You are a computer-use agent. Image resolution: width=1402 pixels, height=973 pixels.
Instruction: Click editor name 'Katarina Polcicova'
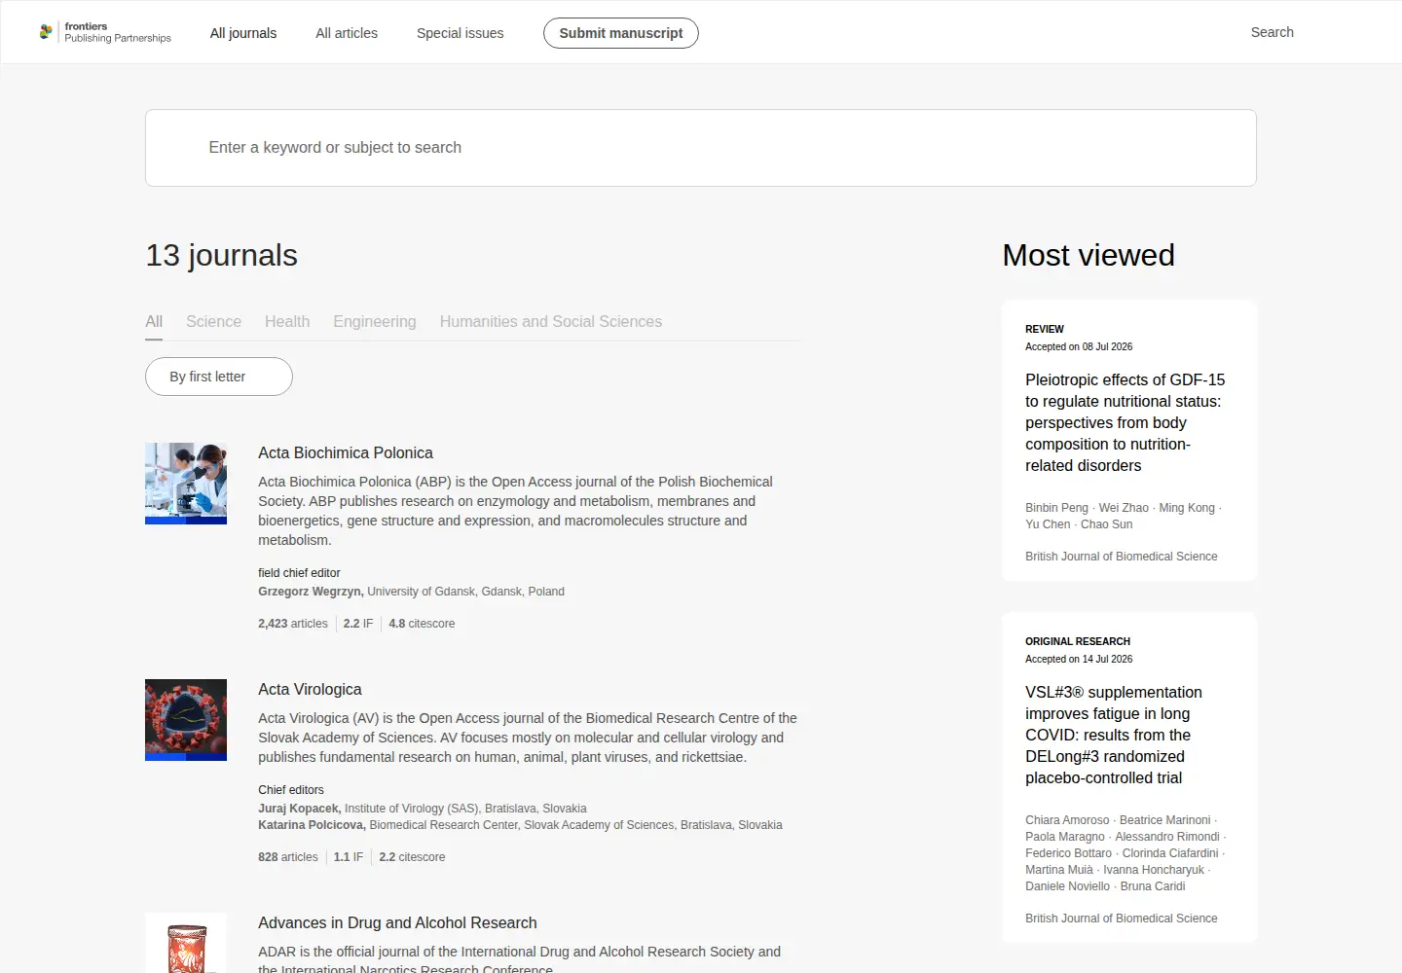pyautogui.click(x=312, y=825)
